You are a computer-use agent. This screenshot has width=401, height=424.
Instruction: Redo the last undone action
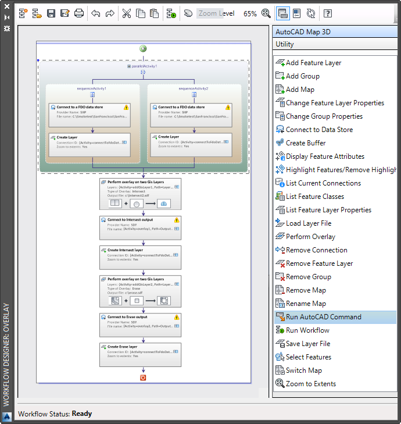click(110, 13)
